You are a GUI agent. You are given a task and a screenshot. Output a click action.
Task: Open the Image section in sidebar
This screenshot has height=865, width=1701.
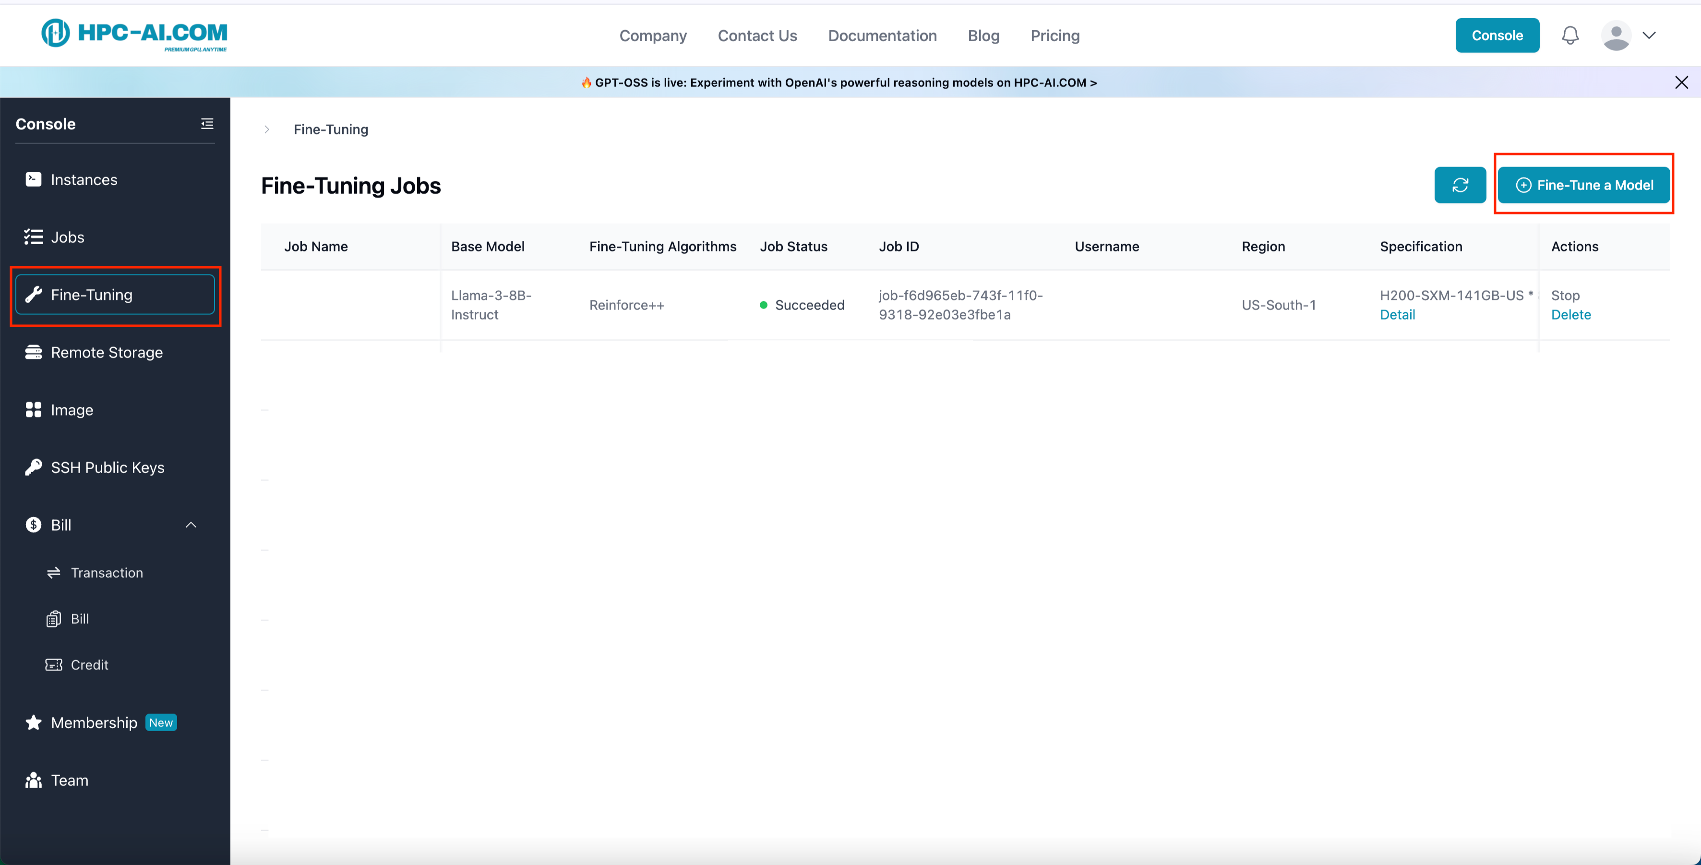[72, 410]
